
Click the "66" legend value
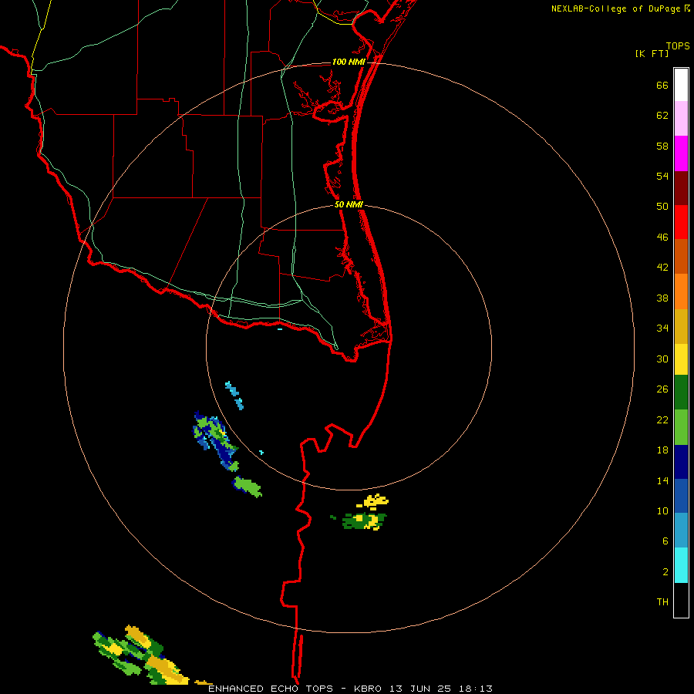tap(662, 85)
